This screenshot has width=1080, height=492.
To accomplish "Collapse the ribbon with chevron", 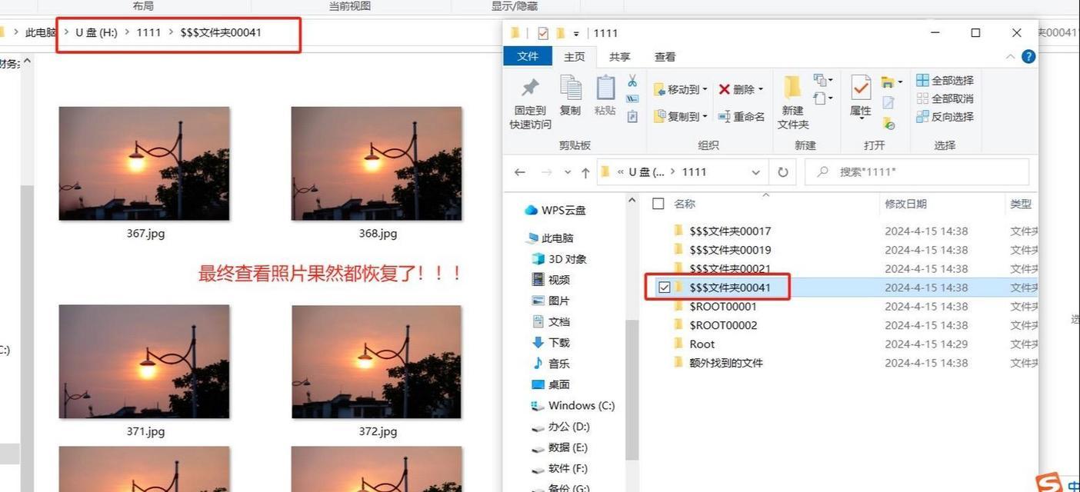I will click(x=1010, y=57).
